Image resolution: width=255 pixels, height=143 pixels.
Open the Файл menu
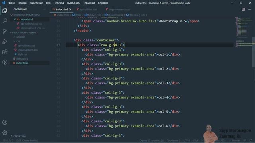coord(12,3)
